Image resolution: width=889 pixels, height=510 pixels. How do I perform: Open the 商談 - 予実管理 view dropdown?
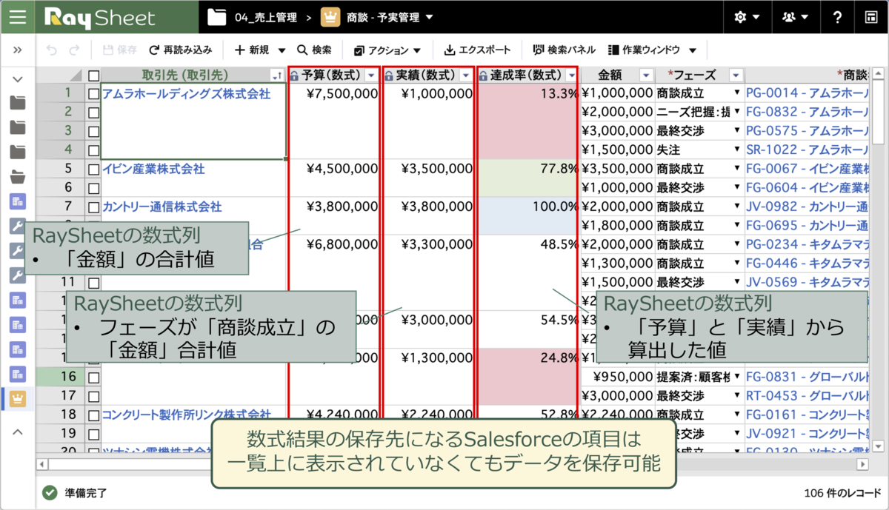coord(430,17)
